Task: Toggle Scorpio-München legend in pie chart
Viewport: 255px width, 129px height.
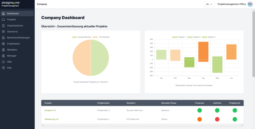Action: [x=81, y=37]
